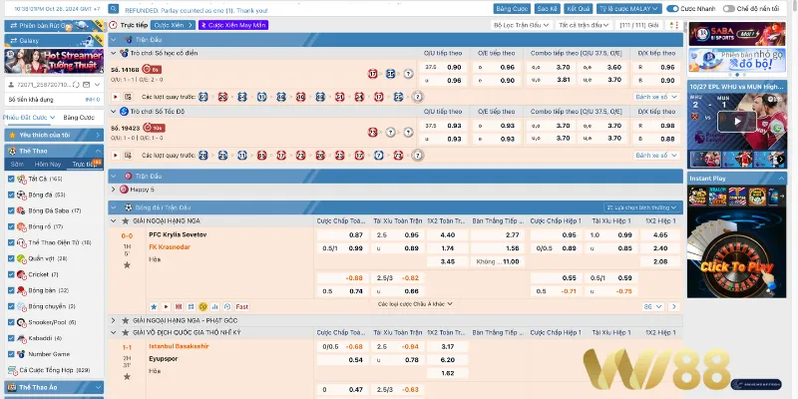Expand Các loại cược Châu Á khác
This screenshot has height=399, width=798.
point(415,304)
